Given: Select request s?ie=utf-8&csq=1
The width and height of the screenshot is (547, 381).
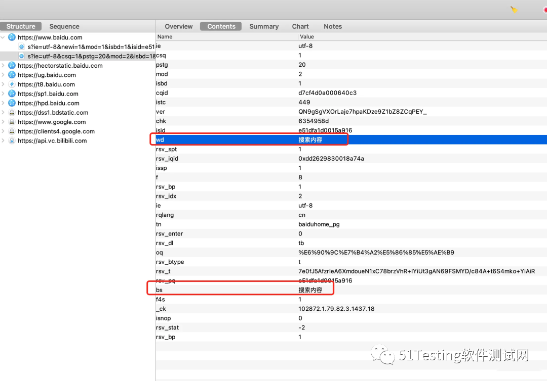Looking at the screenshot, I should click(x=92, y=56).
